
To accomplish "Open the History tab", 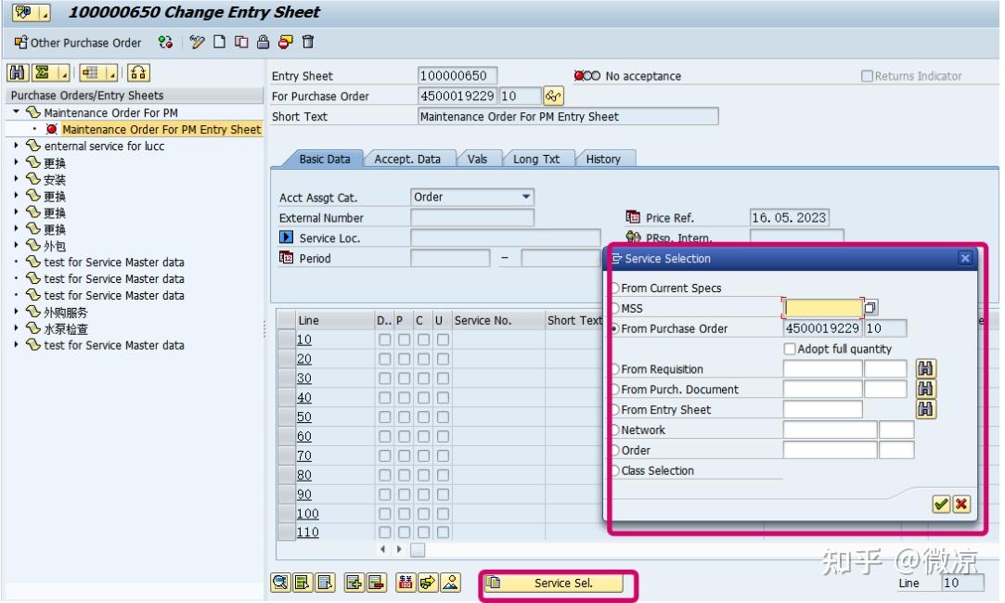I will (x=603, y=159).
